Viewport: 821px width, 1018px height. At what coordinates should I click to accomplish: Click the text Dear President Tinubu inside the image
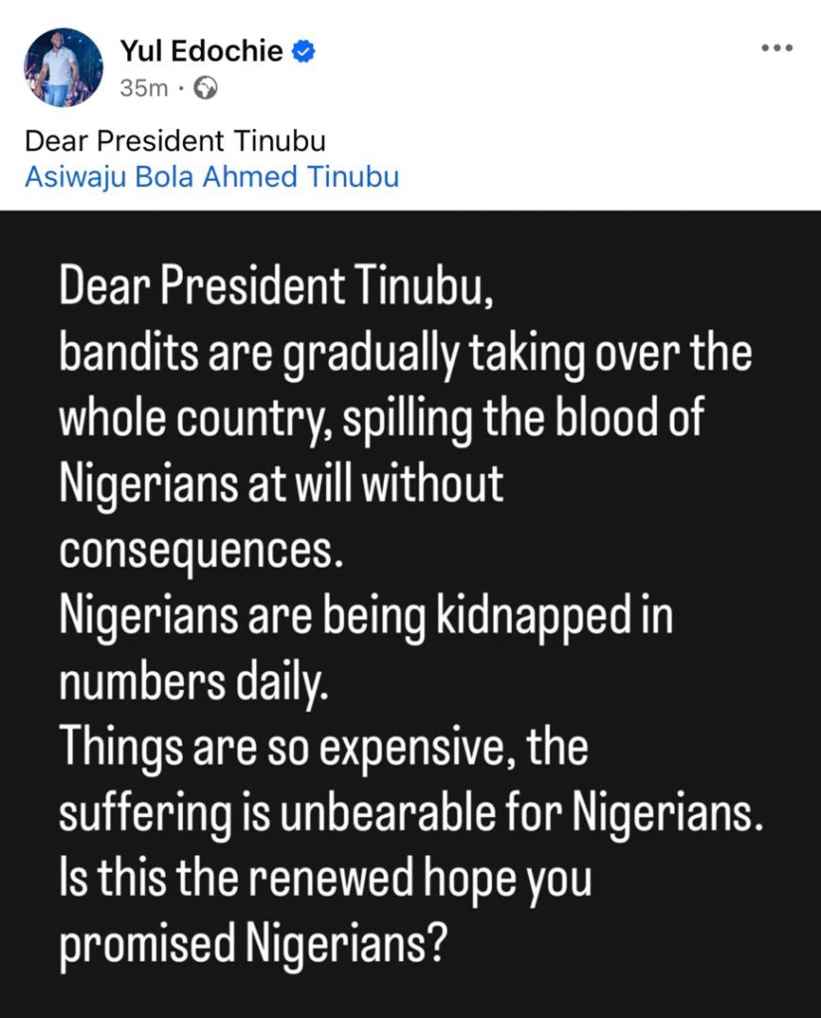tap(278, 285)
